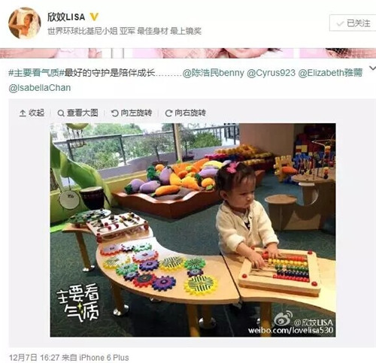376x363 pixels.
Task: Select 查看大图 to view full image
Action: (78, 113)
